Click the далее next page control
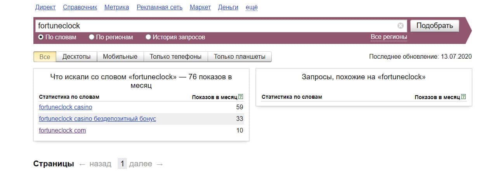This screenshot has width=479, height=178. (146, 164)
